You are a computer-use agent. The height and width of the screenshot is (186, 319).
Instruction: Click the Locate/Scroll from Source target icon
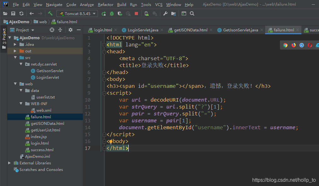tap(52, 30)
